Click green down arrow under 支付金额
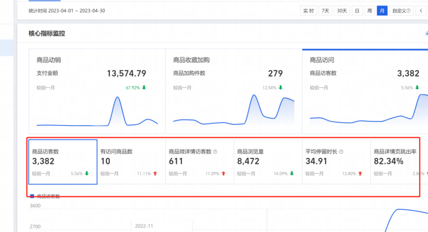This screenshot has width=428, height=232. pyautogui.click(x=144, y=87)
